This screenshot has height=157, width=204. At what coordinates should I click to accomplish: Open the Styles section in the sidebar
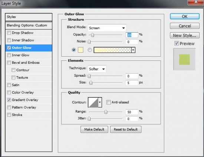[x=29, y=17]
